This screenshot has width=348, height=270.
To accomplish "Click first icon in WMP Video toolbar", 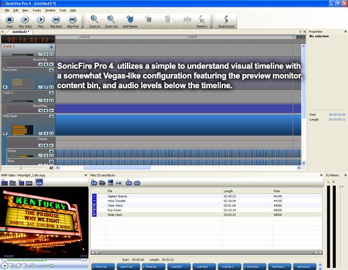I will [5, 183].
